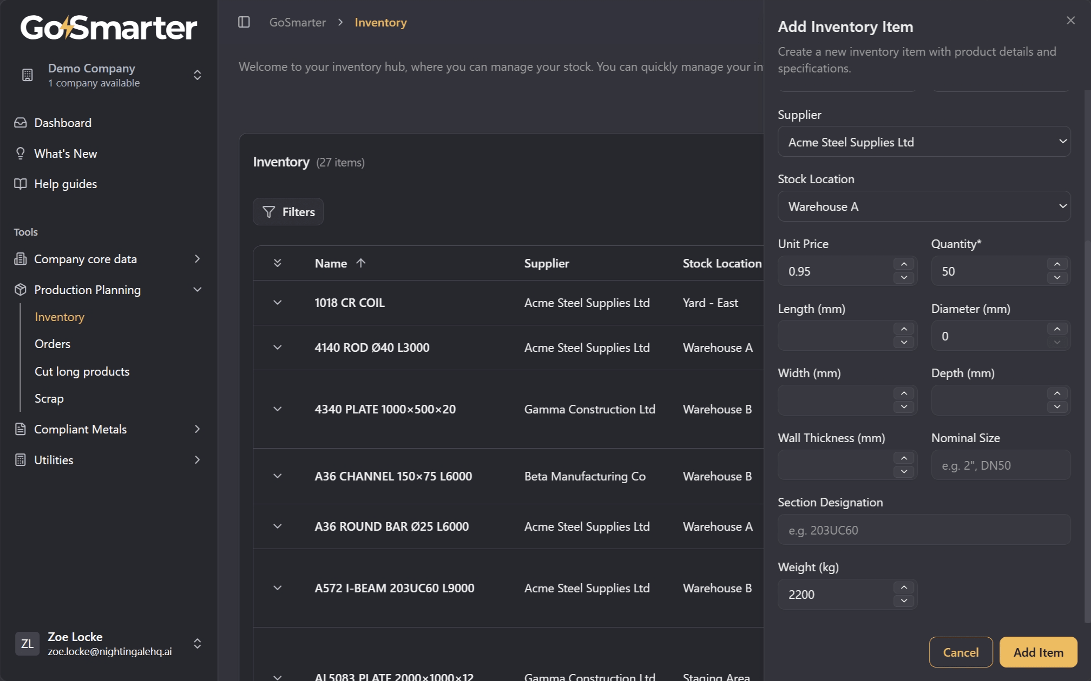
Task: Click GoSmarter breadcrumb link
Action: coord(298,22)
